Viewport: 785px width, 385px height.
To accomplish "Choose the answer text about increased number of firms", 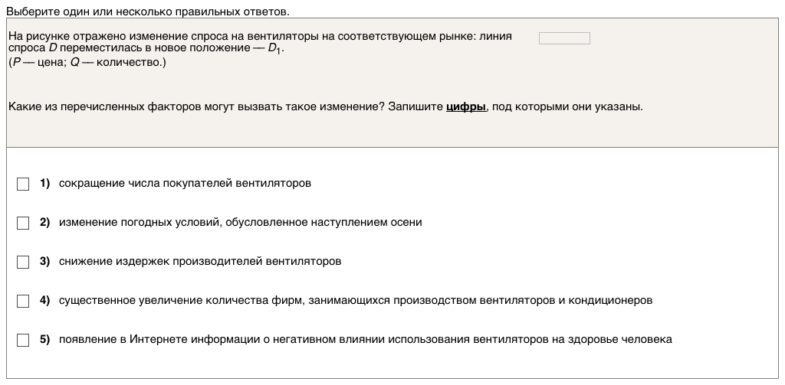I will pos(356,300).
